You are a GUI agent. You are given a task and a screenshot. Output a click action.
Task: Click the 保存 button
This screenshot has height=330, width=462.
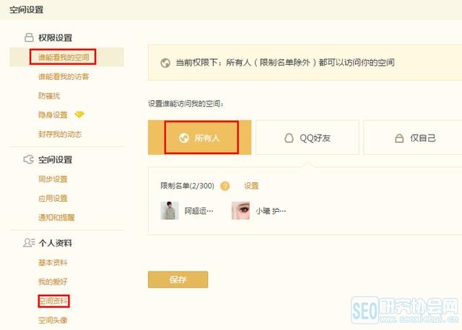tap(178, 280)
